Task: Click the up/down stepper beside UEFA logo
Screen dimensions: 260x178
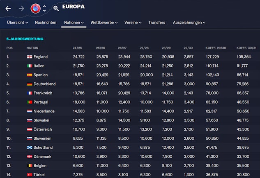Action: coord(44,8)
